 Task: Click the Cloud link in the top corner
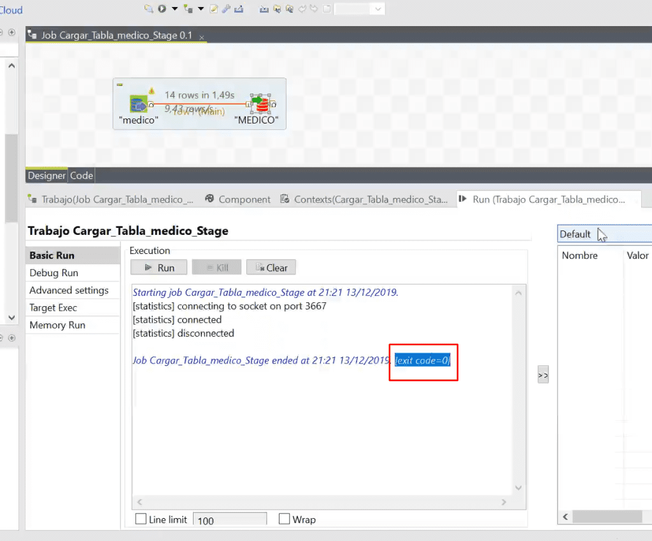pos(11,10)
